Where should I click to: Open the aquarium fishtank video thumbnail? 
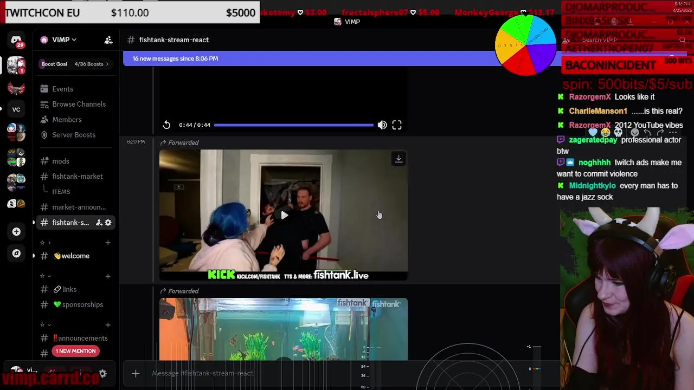click(283, 329)
